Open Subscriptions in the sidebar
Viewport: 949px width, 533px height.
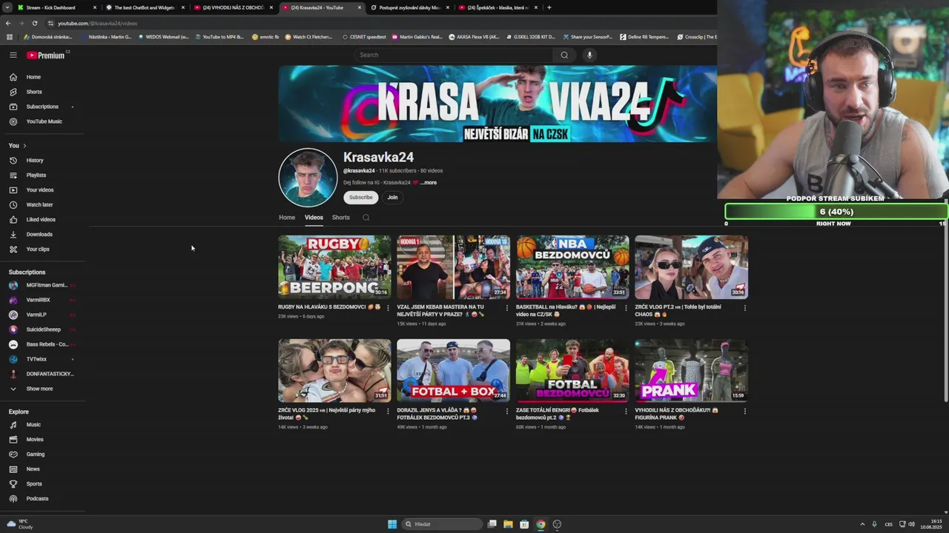(x=42, y=107)
